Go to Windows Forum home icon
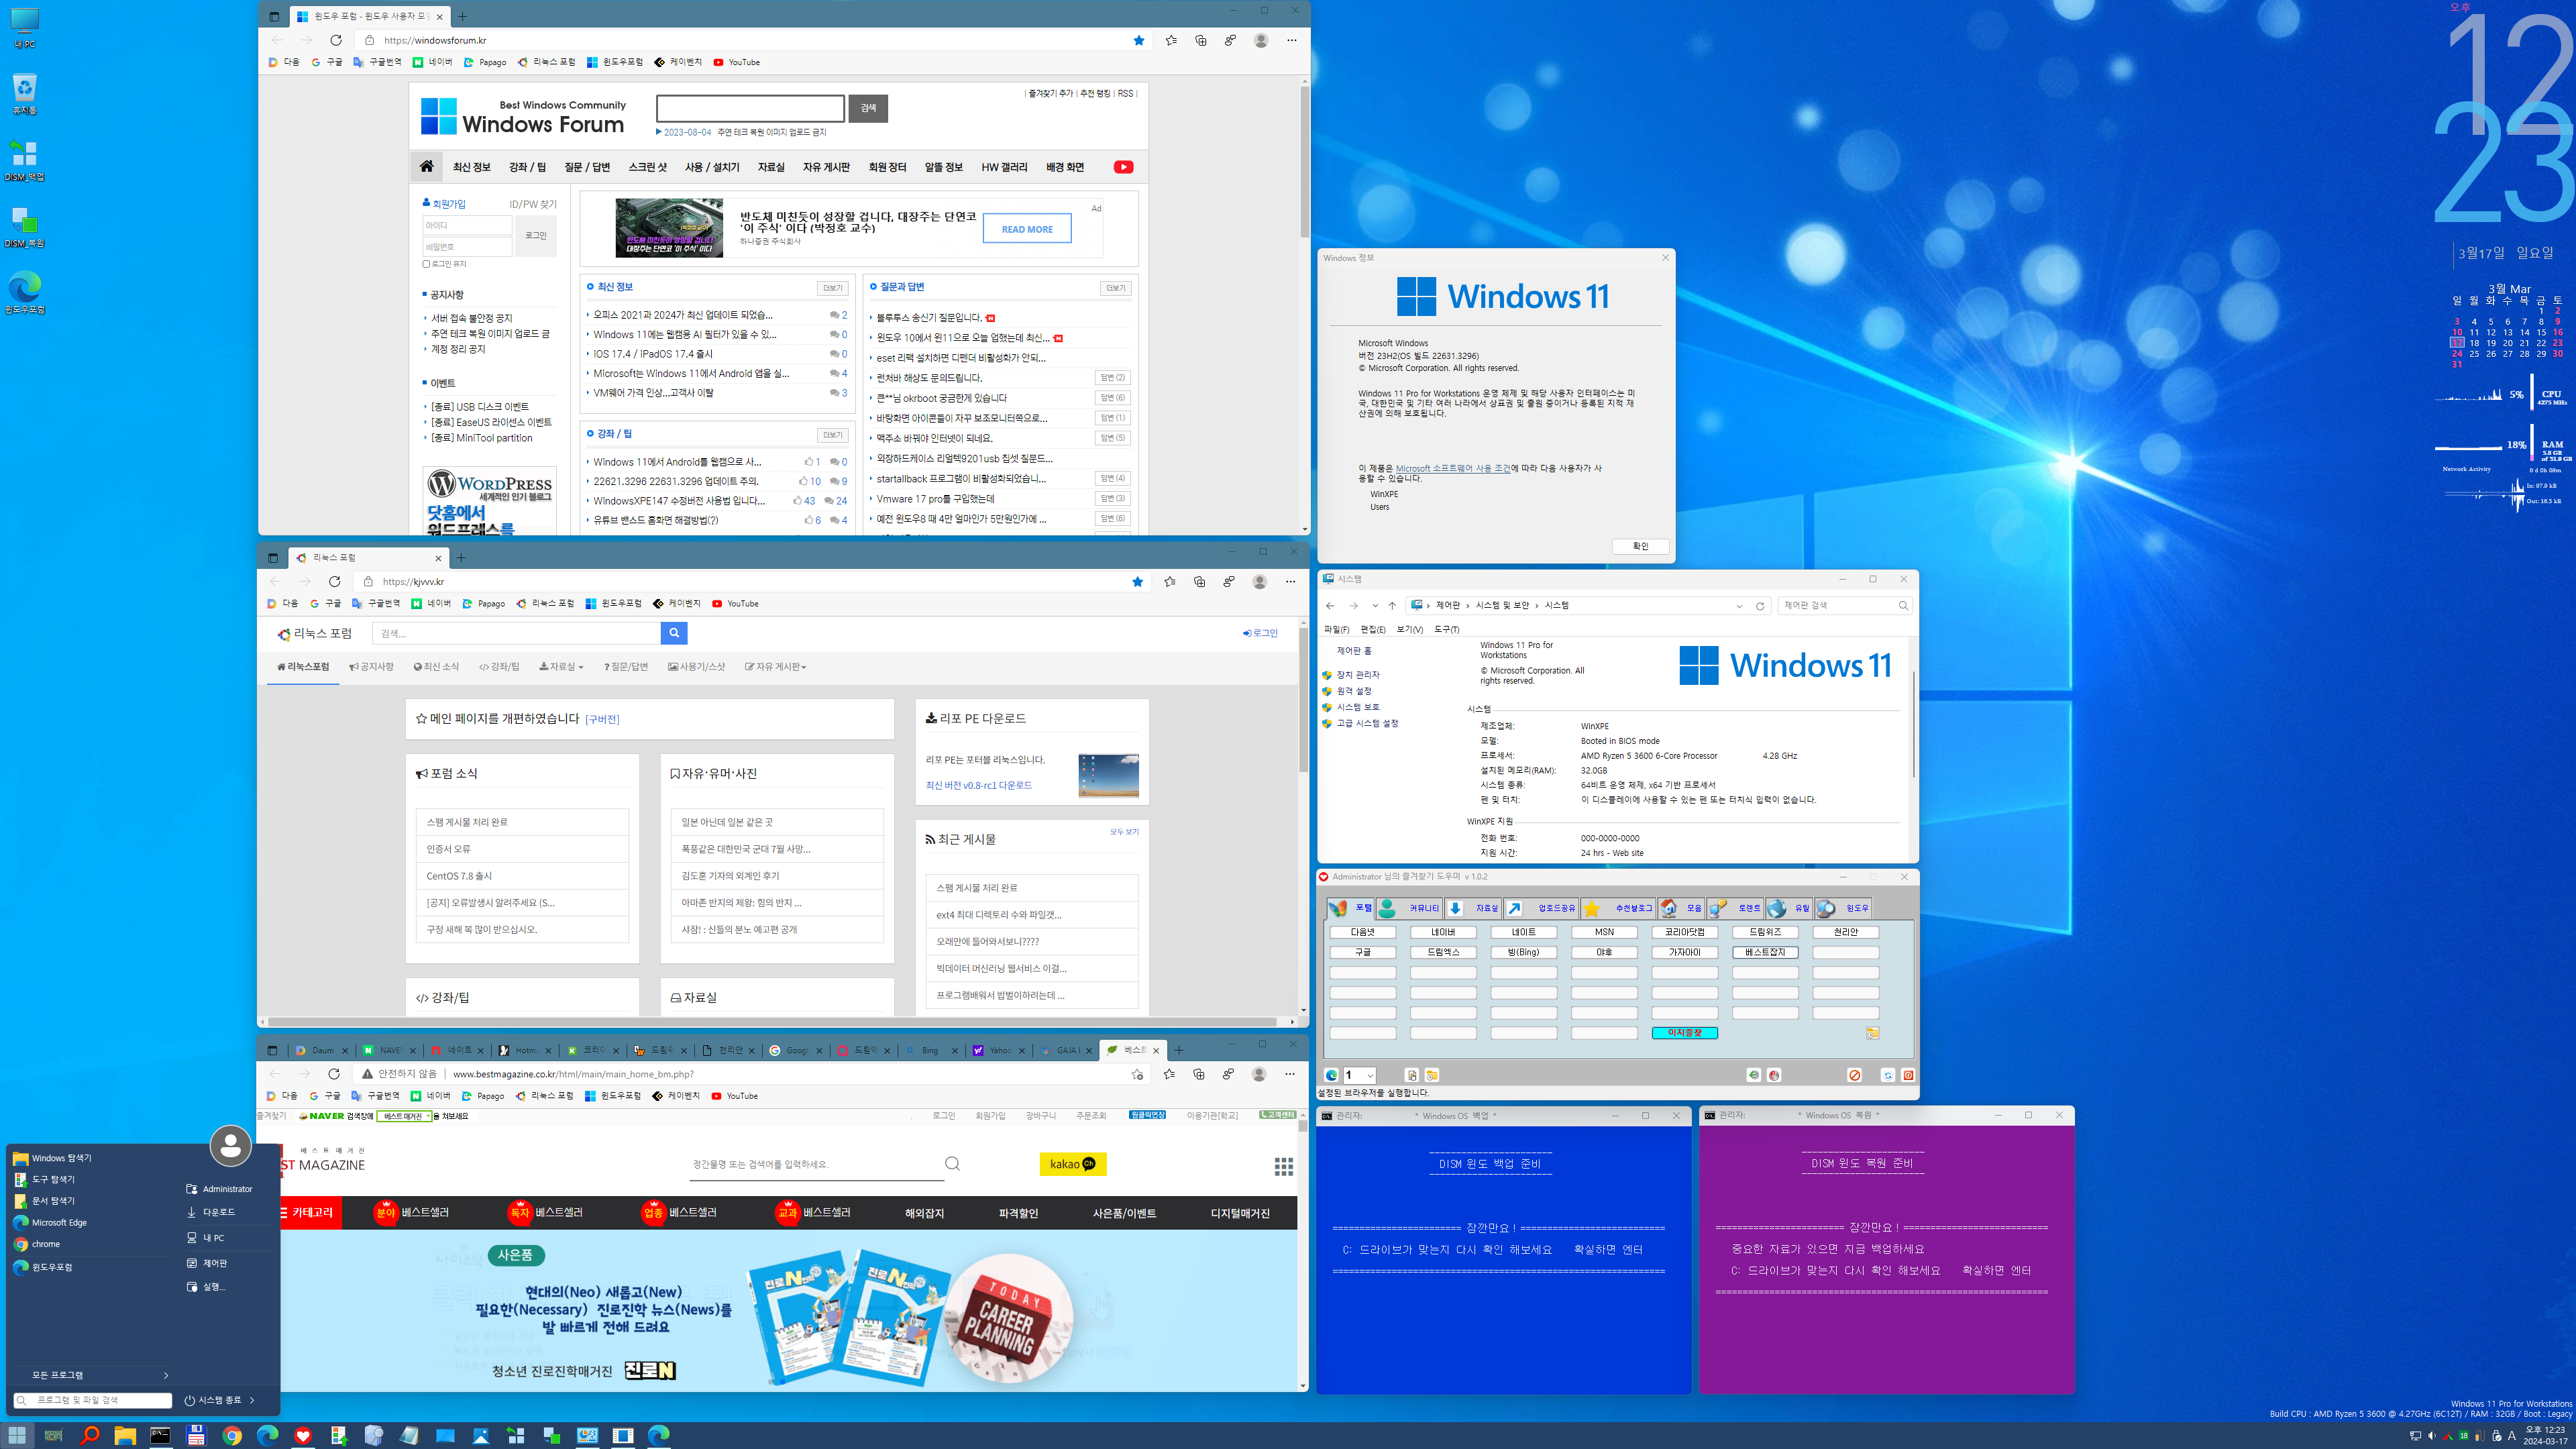The height and width of the screenshot is (1449, 2576). 427,167
